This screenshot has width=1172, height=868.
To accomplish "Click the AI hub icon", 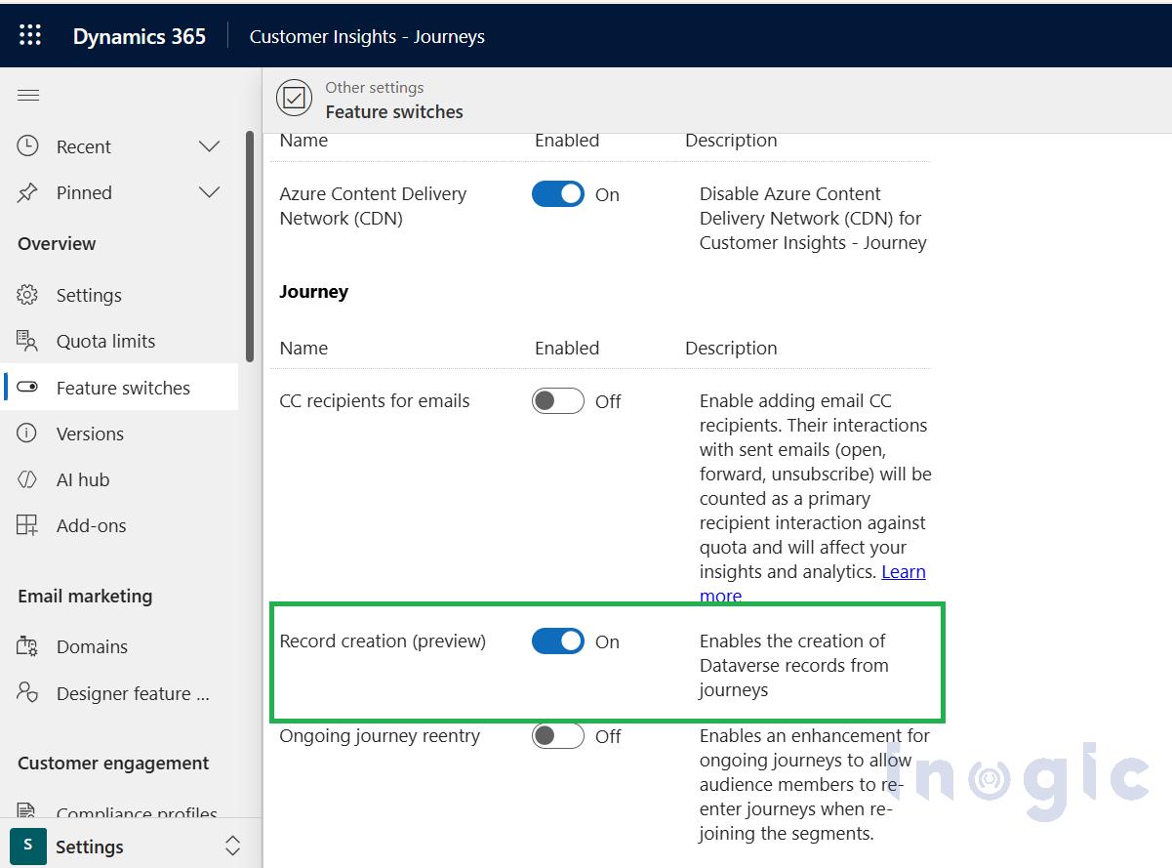I will (x=27, y=479).
